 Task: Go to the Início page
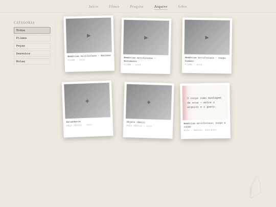pos(94,7)
